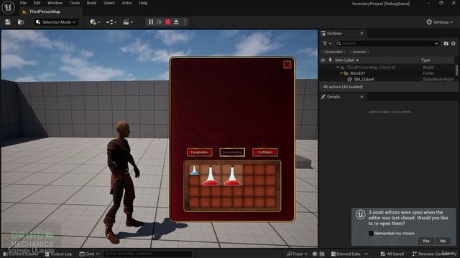Save the current level with disk icon
Viewport: 460px width, 258px height.
tap(8, 22)
